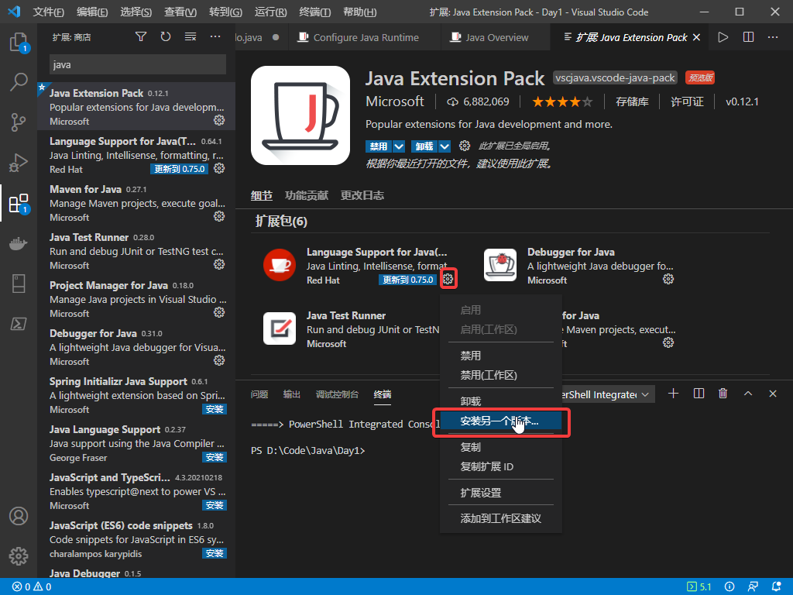Delete terminal with the trash icon
The image size is (793, 595).
coord(723,394)
